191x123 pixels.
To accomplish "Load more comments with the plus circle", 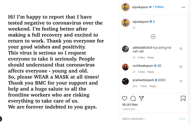I will pos(153,37).
